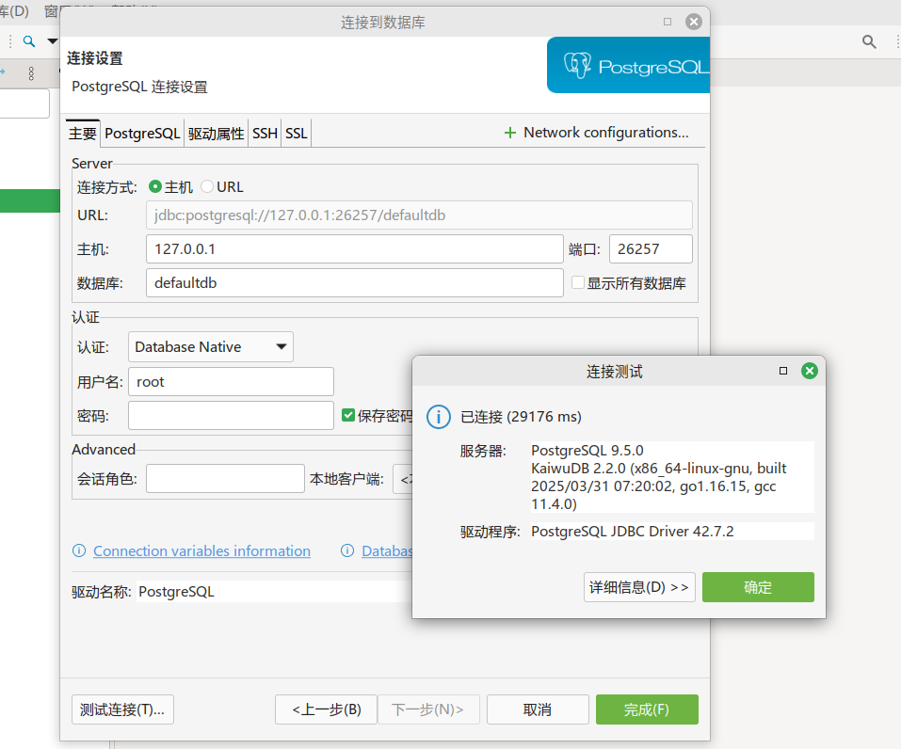Click the 驱动名称 PostgreSQL value

point(176,592)
